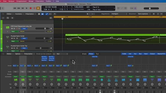Click the count-in 1234 button

(132, 8)
